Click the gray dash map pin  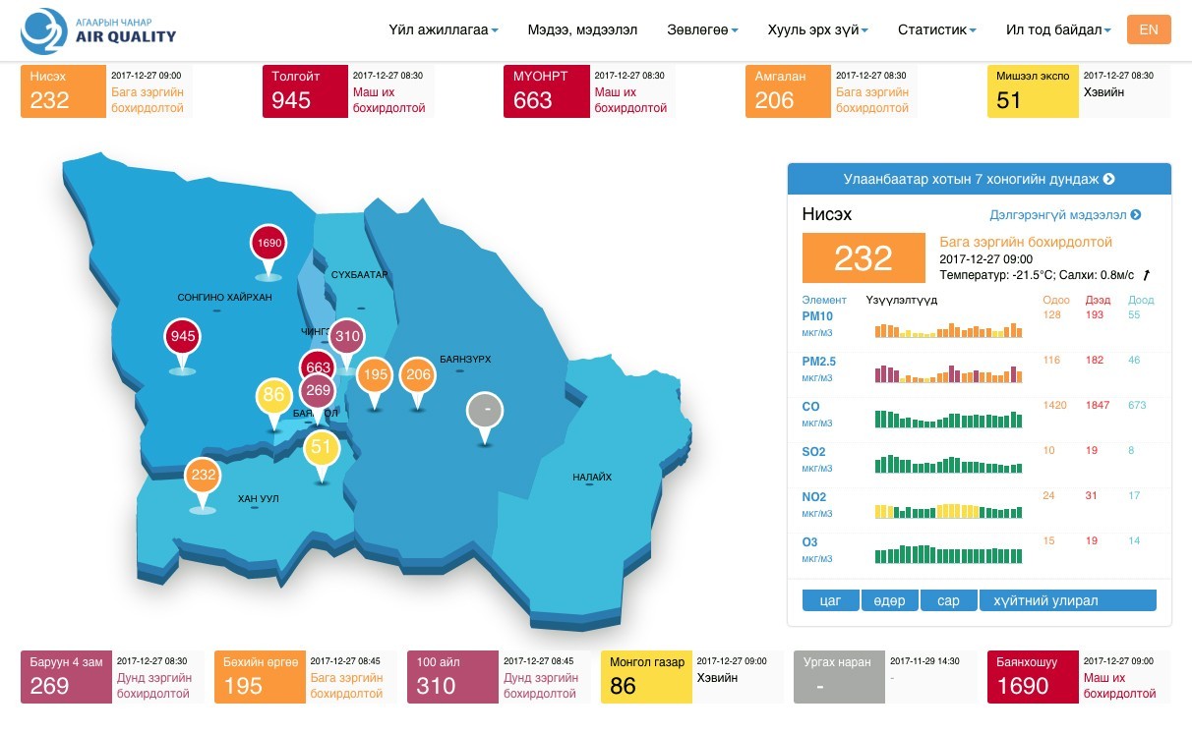coord(483,409)
